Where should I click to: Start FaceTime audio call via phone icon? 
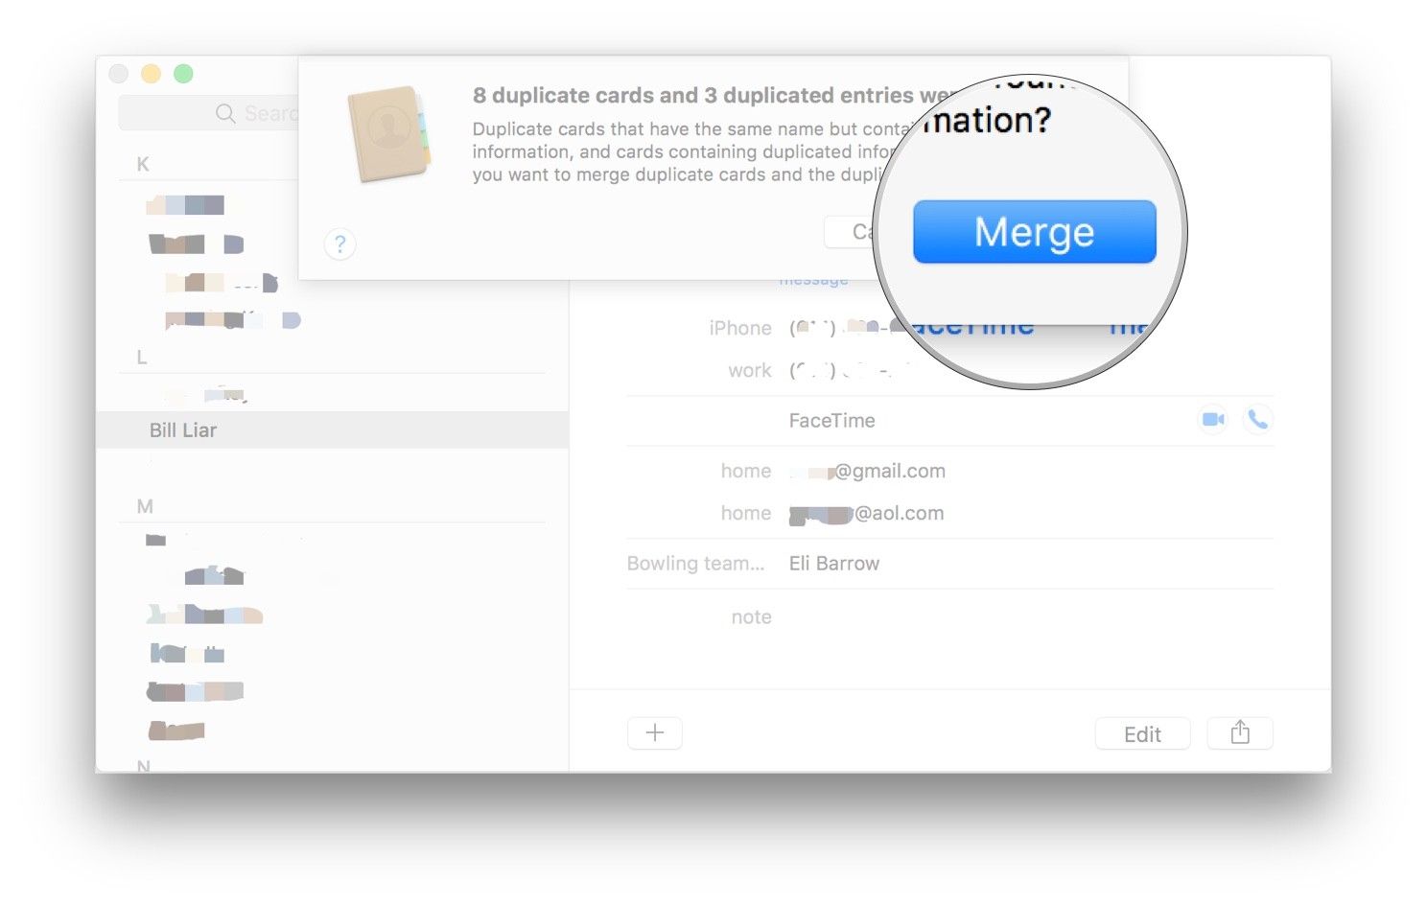pyautogui.click(x=1257, y=420)
